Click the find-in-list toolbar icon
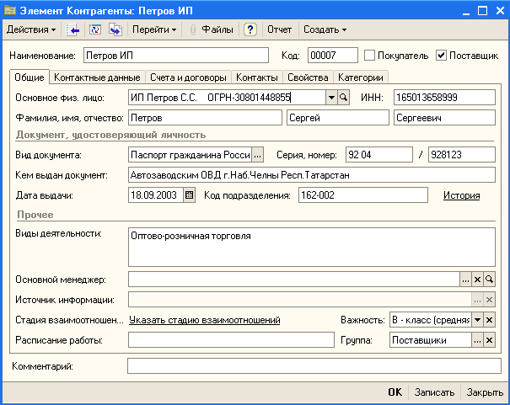 72,29
